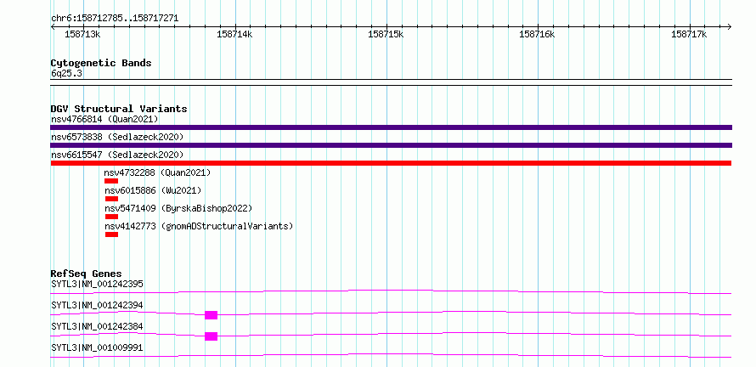Viewport: 756px width, 367px height.
Task: Select the nsv6573838 purple variant bar
Action: click(391, 145)
